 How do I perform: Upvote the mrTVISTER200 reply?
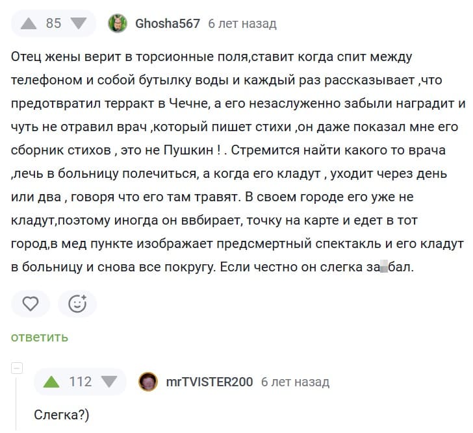(51, 382)
